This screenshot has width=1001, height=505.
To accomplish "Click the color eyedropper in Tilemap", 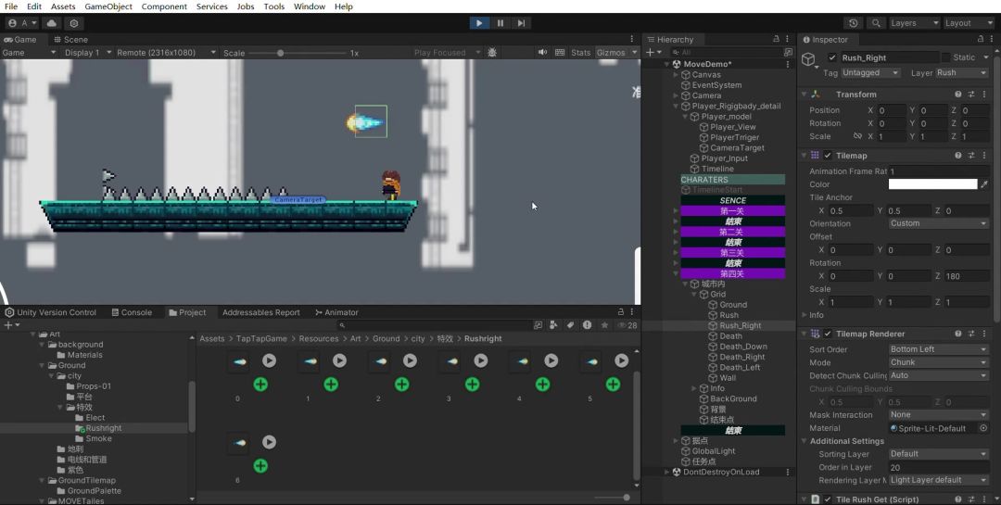I will (984, 184).
